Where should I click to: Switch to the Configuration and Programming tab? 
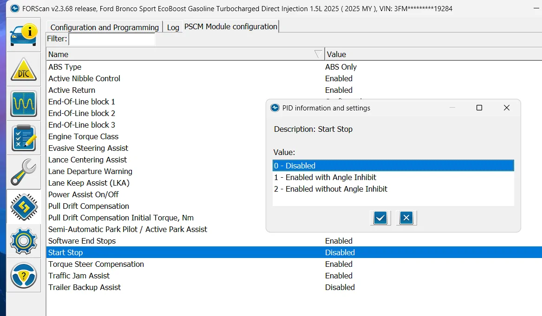pos(104,27)
